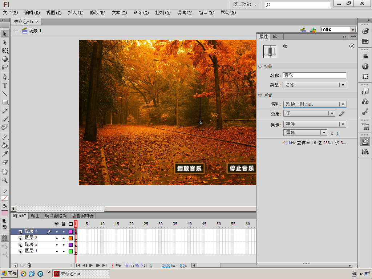Toggle all layers visibility eye header

[x=56, y=224]
